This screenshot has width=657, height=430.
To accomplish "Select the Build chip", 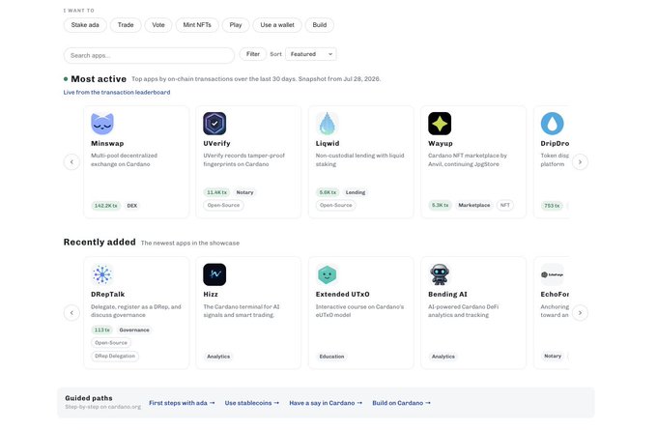I will (x=319, y=25).
